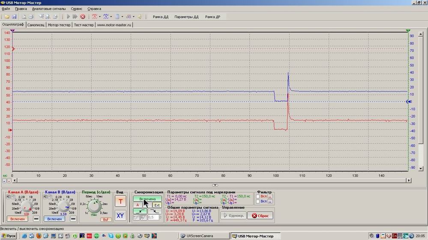428x240 pixels.
Task: Click the Сброс reset button
Action: (260, 216)
